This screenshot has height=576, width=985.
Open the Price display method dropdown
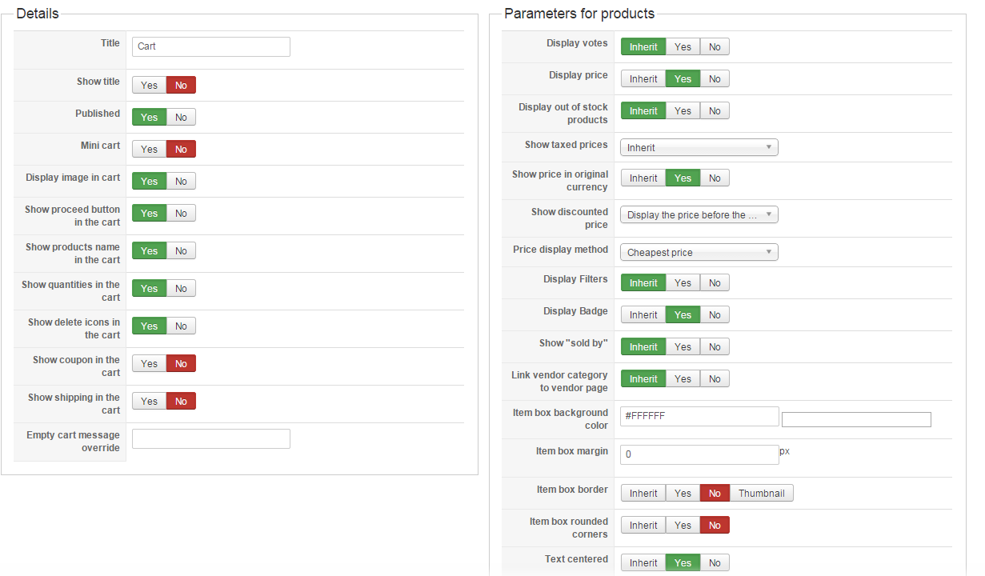click(699, 252)
